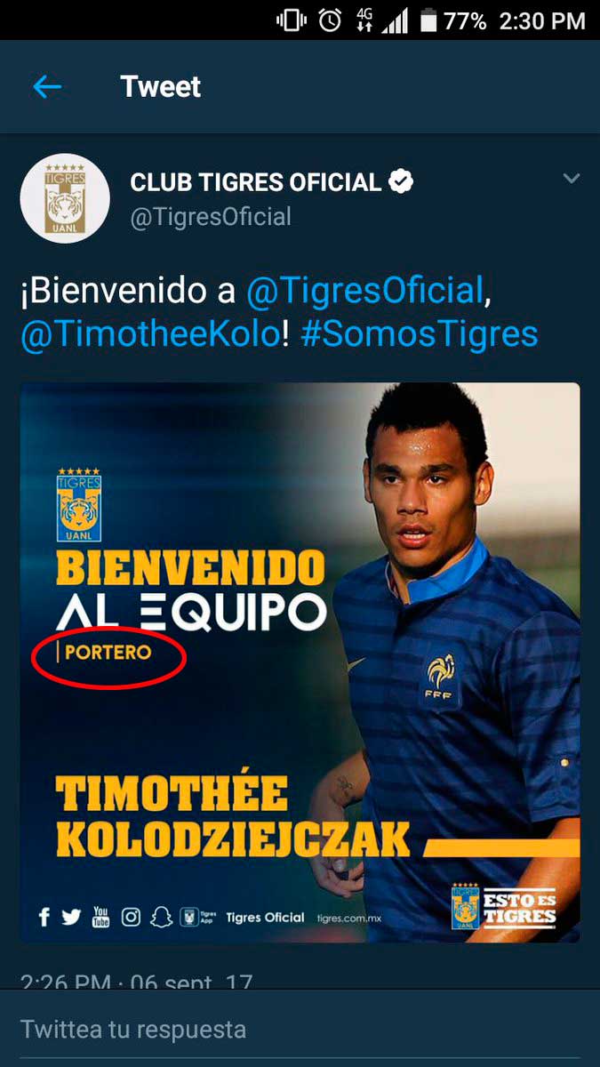
Task: Tap the back arrow icon
Action: click(47, 86)
